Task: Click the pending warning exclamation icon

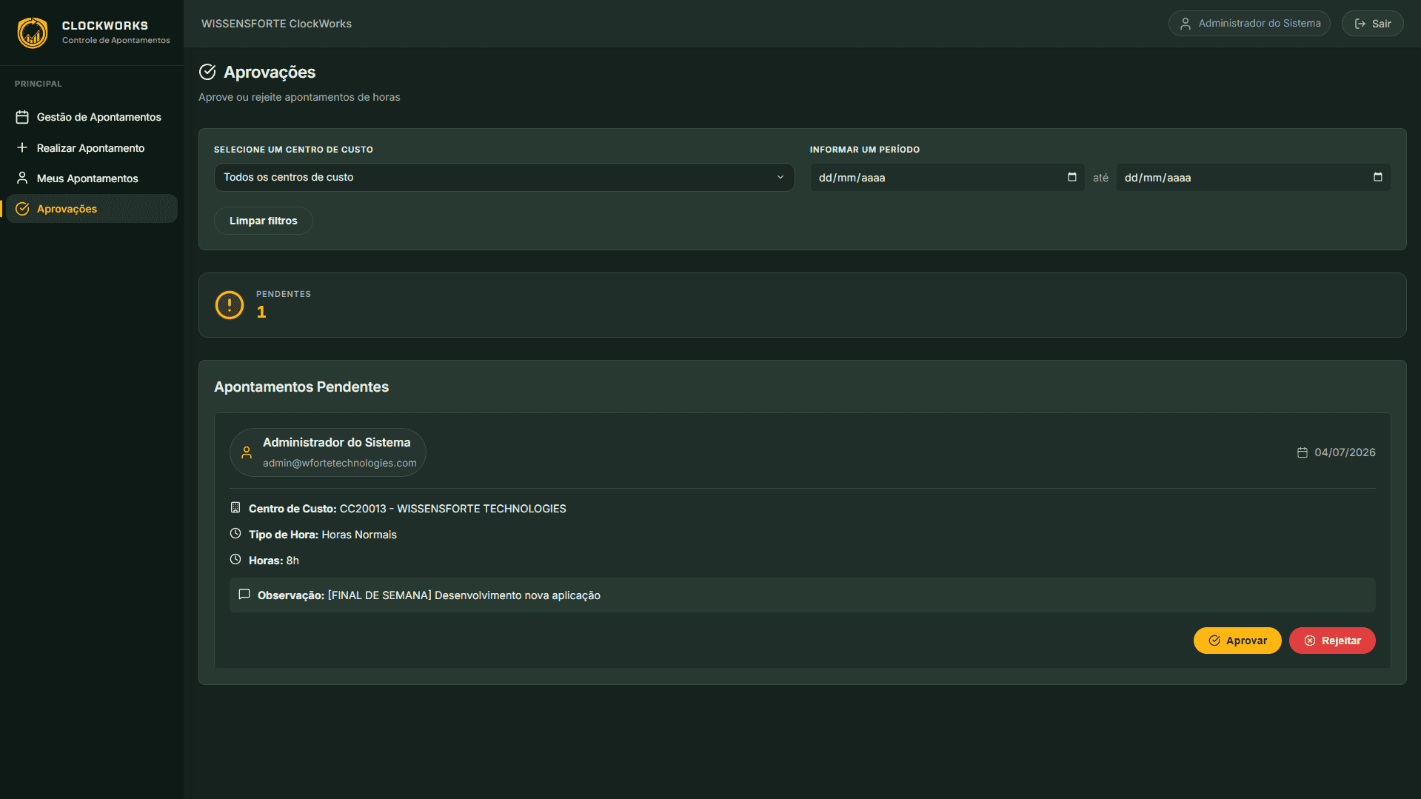Action: pyautogui.click(x=230, y=305)
